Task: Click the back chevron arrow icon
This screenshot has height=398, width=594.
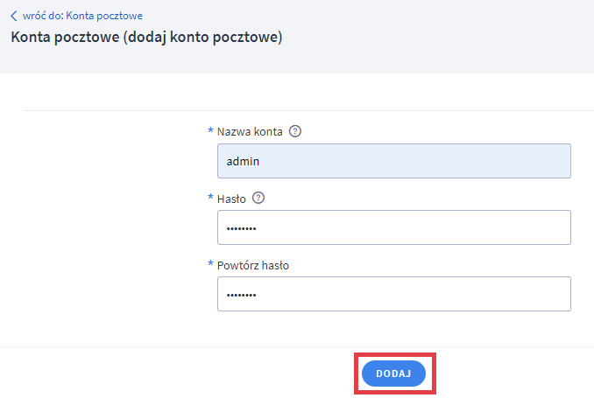Action: (x=13, y=16)
